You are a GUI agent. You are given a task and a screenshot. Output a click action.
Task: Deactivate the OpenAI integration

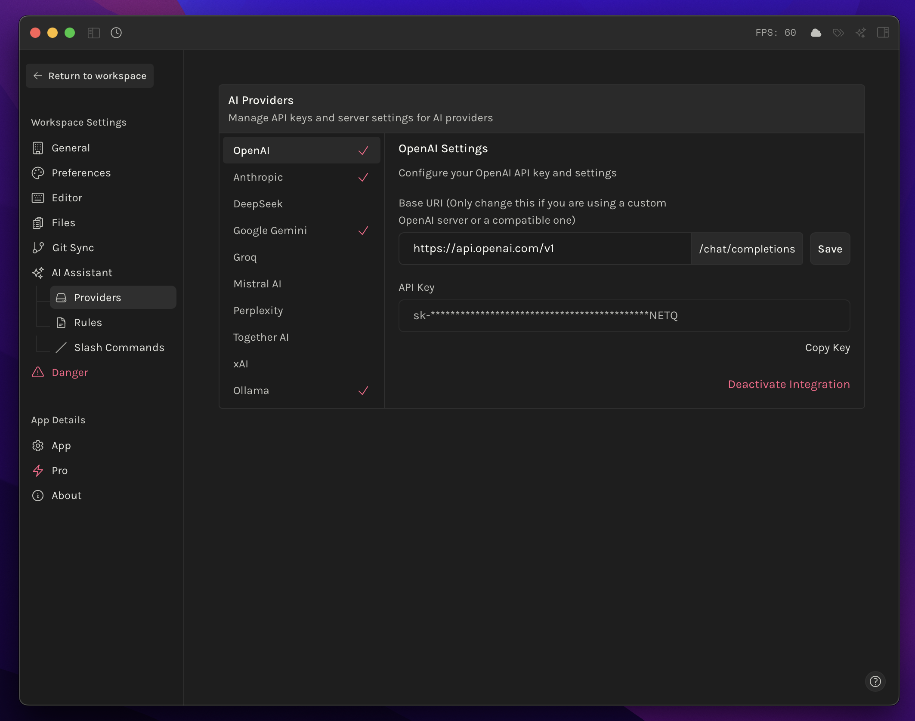pos(789,384)
